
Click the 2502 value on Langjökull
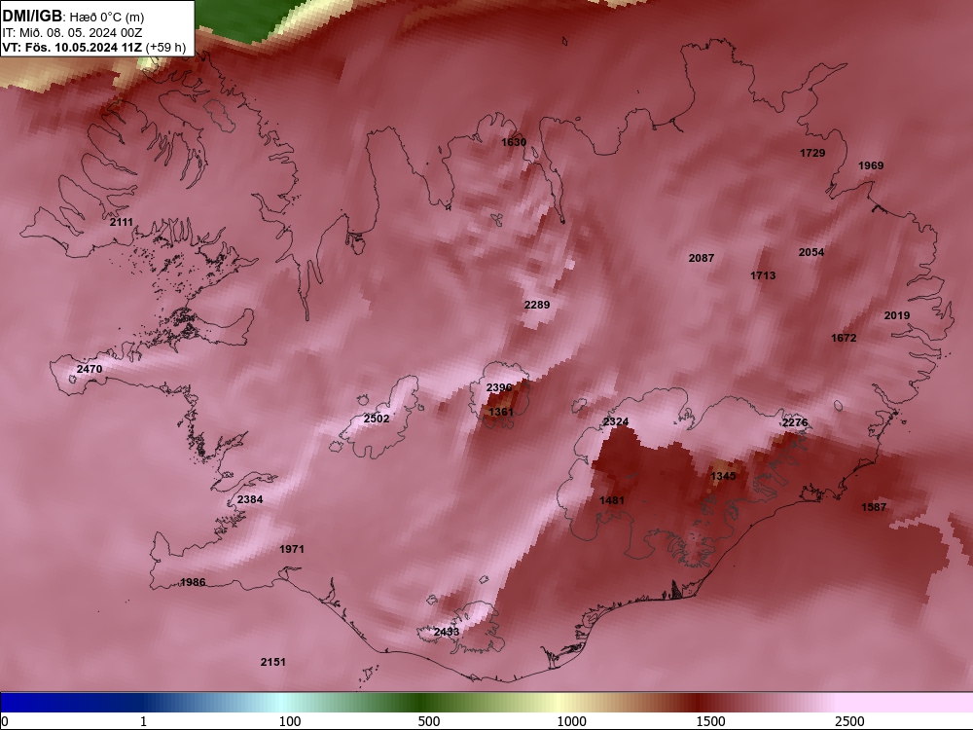pos(376,419)
